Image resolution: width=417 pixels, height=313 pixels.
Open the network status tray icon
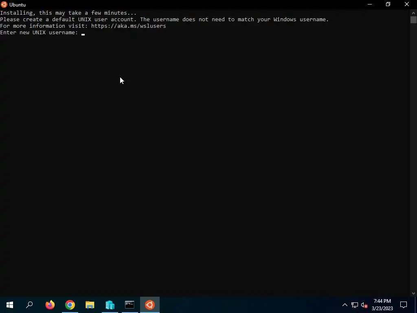pos(355,305)
